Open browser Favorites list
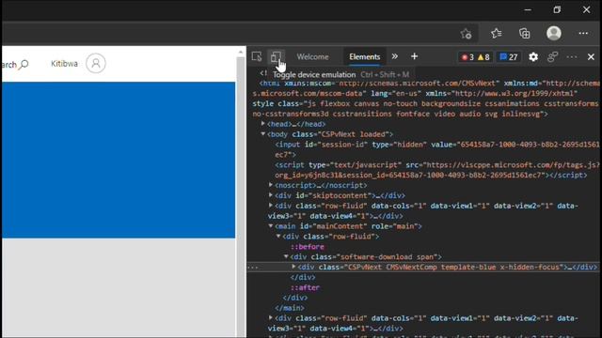Viewport: 602px width, 338px height. click(x=496, y=34)
